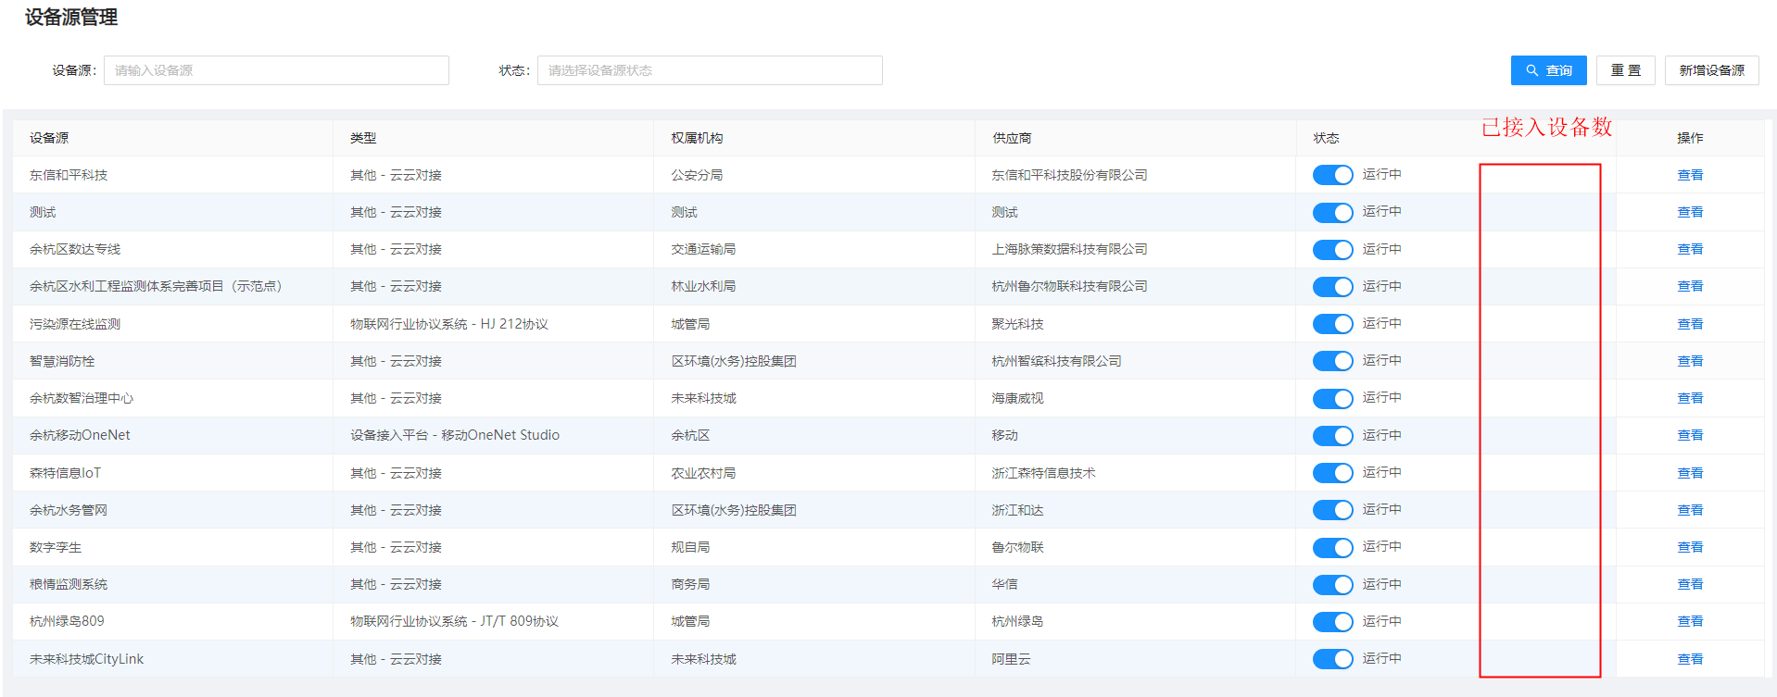Toggle running switch for 余杭区数达专线

pos(1332,250)
